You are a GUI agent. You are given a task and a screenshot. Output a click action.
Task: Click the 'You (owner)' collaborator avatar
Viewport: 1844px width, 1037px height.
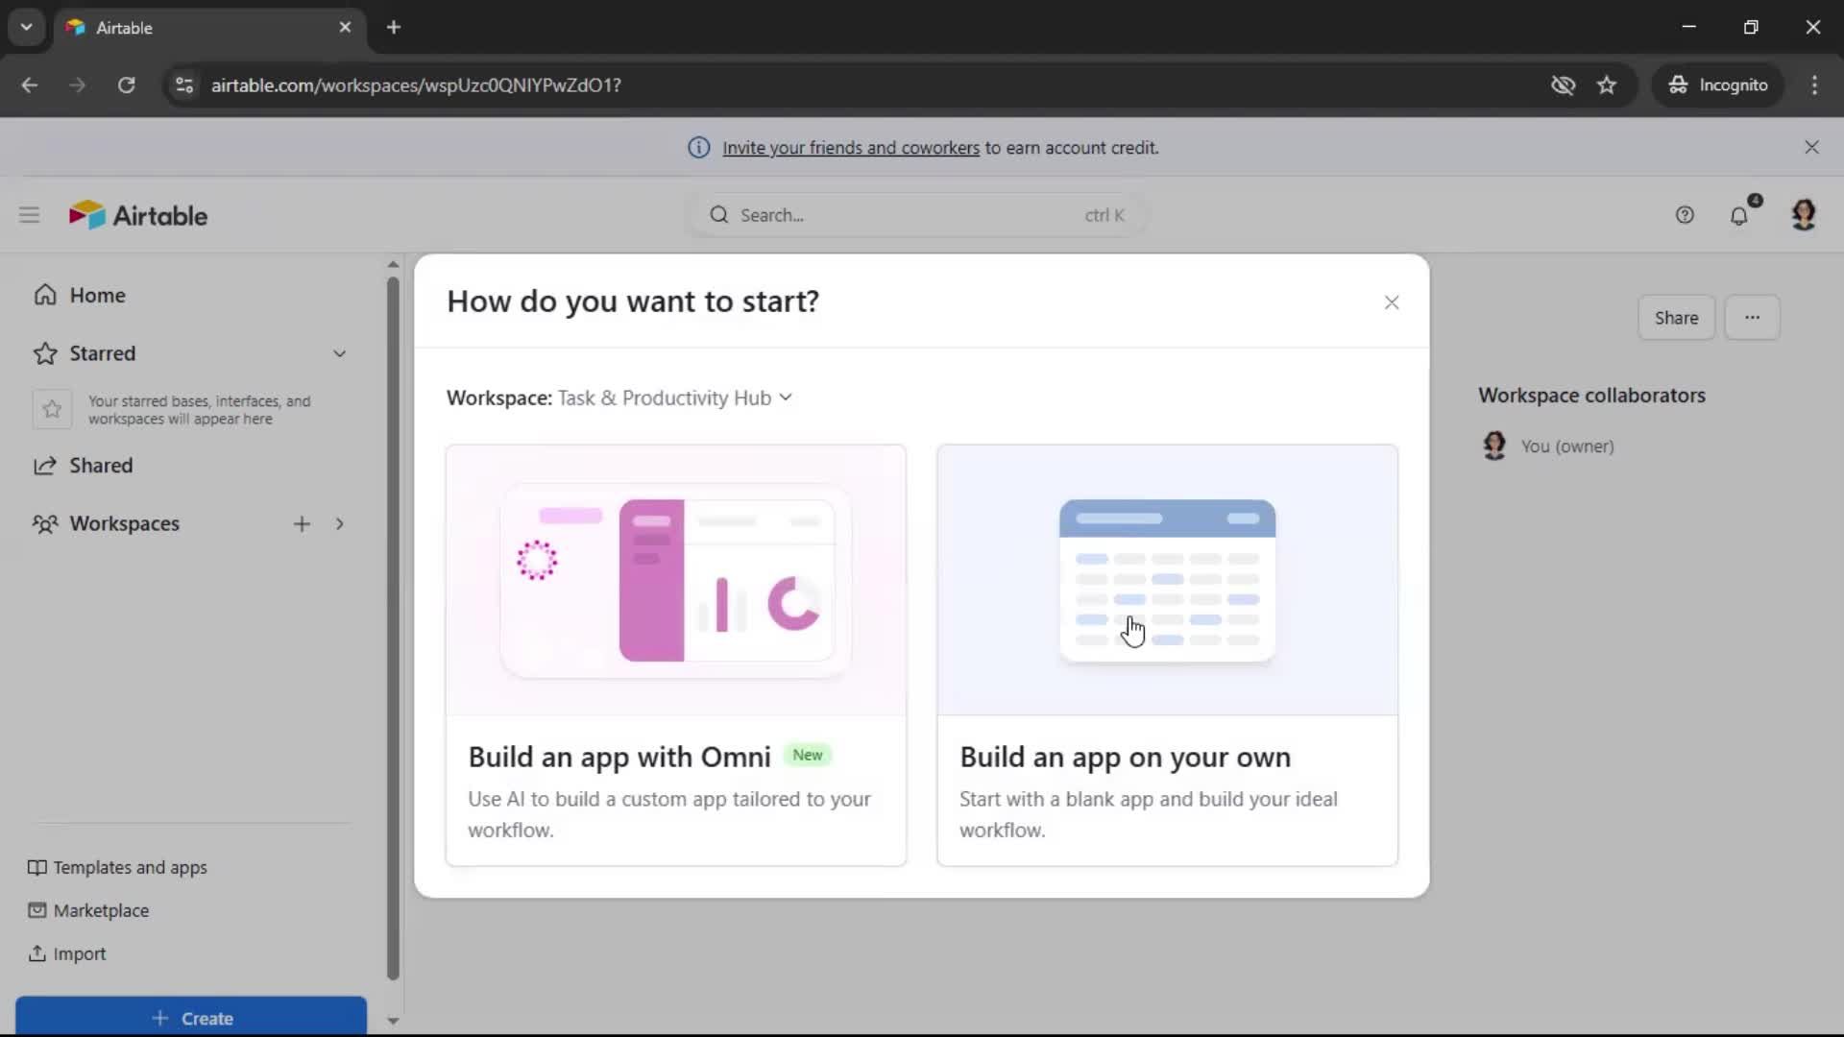click(1494, 446)
